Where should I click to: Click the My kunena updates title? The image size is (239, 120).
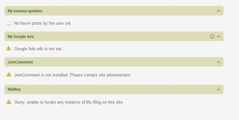coord(25,11)
